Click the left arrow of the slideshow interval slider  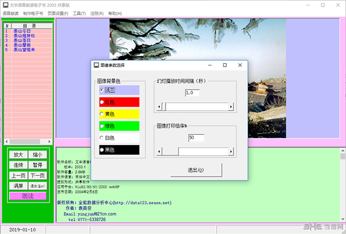coord(159,107)
